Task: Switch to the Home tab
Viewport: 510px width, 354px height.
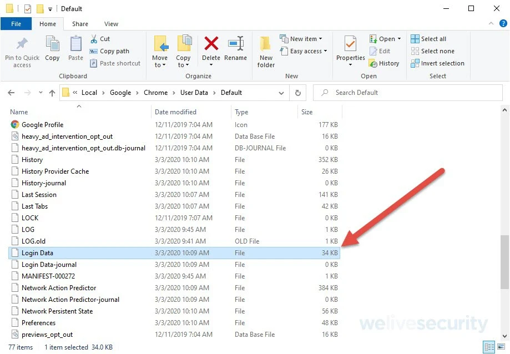Action: [48, 24]
